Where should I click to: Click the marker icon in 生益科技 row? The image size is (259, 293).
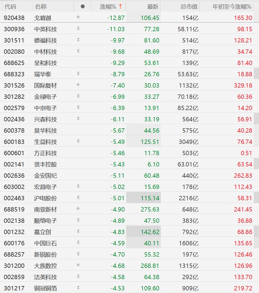[x=78, y=141]
